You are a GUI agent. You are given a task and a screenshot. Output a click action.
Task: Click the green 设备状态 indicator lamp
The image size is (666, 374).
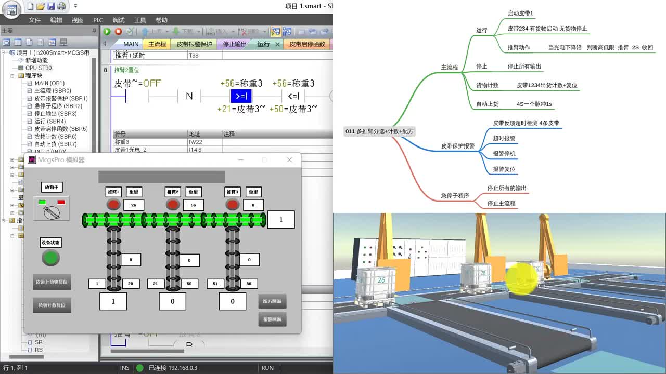click(x=50, y=258)
